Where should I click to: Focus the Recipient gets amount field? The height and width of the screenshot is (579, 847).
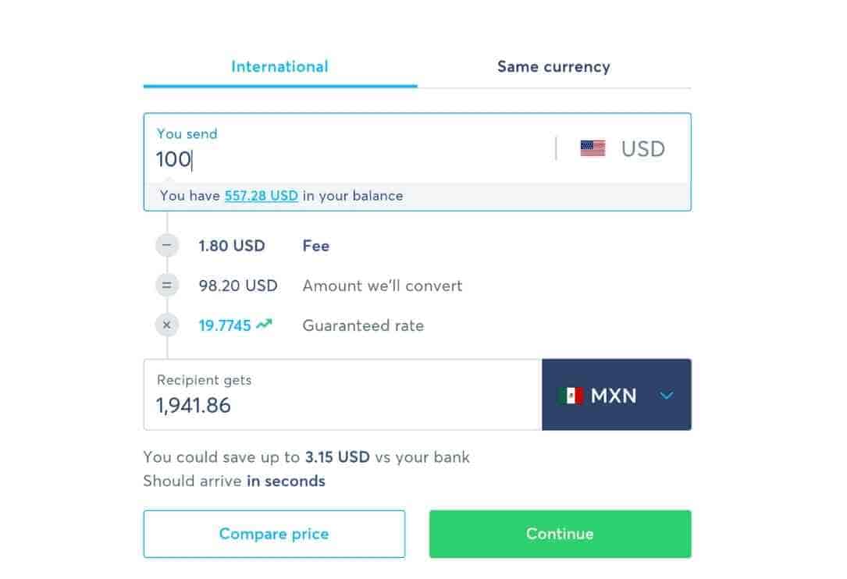point(343,395)
